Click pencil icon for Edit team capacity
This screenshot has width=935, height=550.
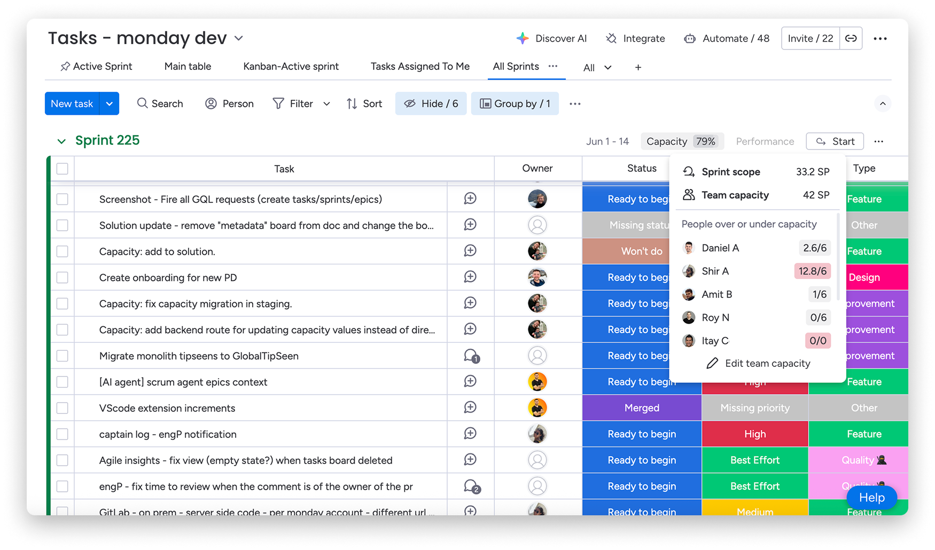pyautogui.click(x=712, y=364)
